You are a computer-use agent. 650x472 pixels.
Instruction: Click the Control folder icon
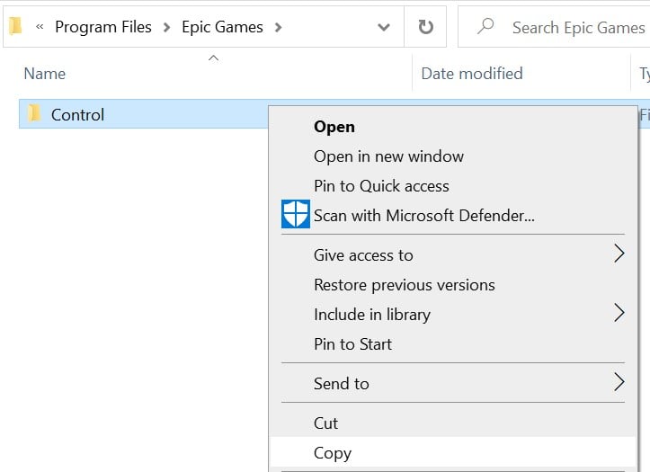click(x=34, y=113)
